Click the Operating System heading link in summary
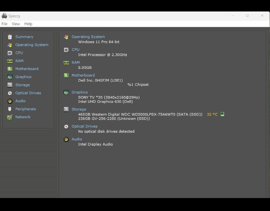This screenshot has width=270, height=211. pyautogui.click(x=88, y=37)
